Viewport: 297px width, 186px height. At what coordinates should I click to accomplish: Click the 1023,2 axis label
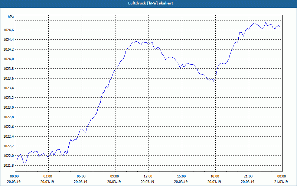click(x=9, y=98)
